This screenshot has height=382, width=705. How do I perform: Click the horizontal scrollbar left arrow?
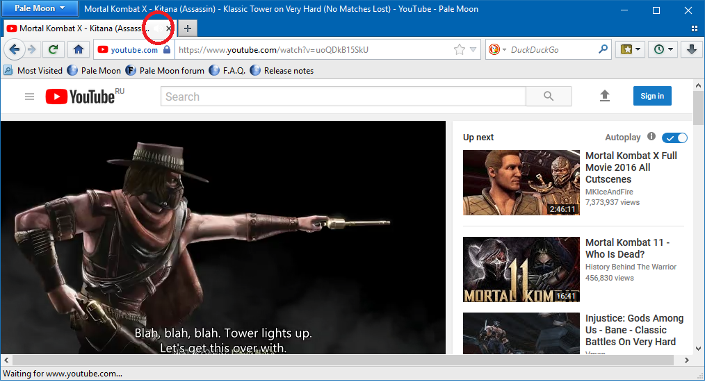pos(6,360)
